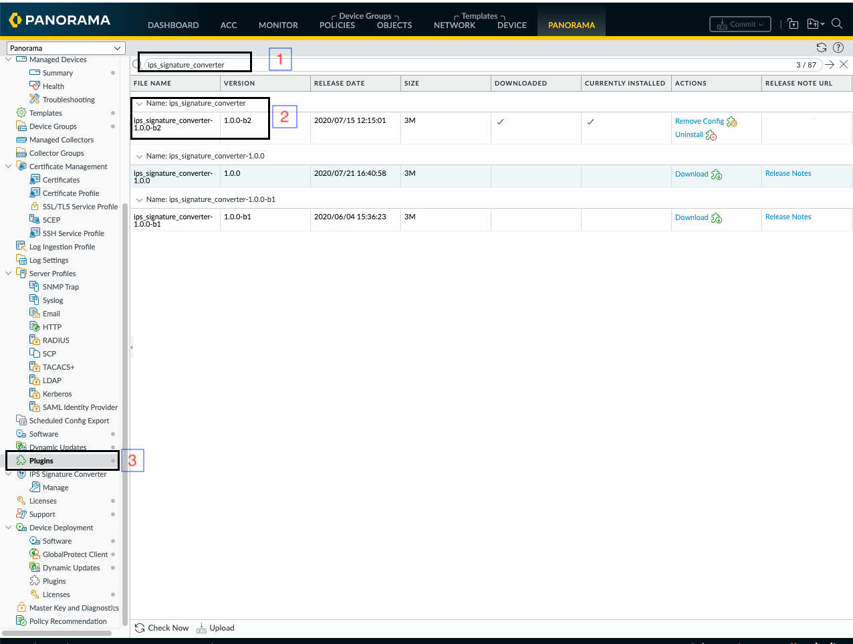Click Check Now refresh icon at bottom
This screenshot has width=853, height=644.
[140, 628]
